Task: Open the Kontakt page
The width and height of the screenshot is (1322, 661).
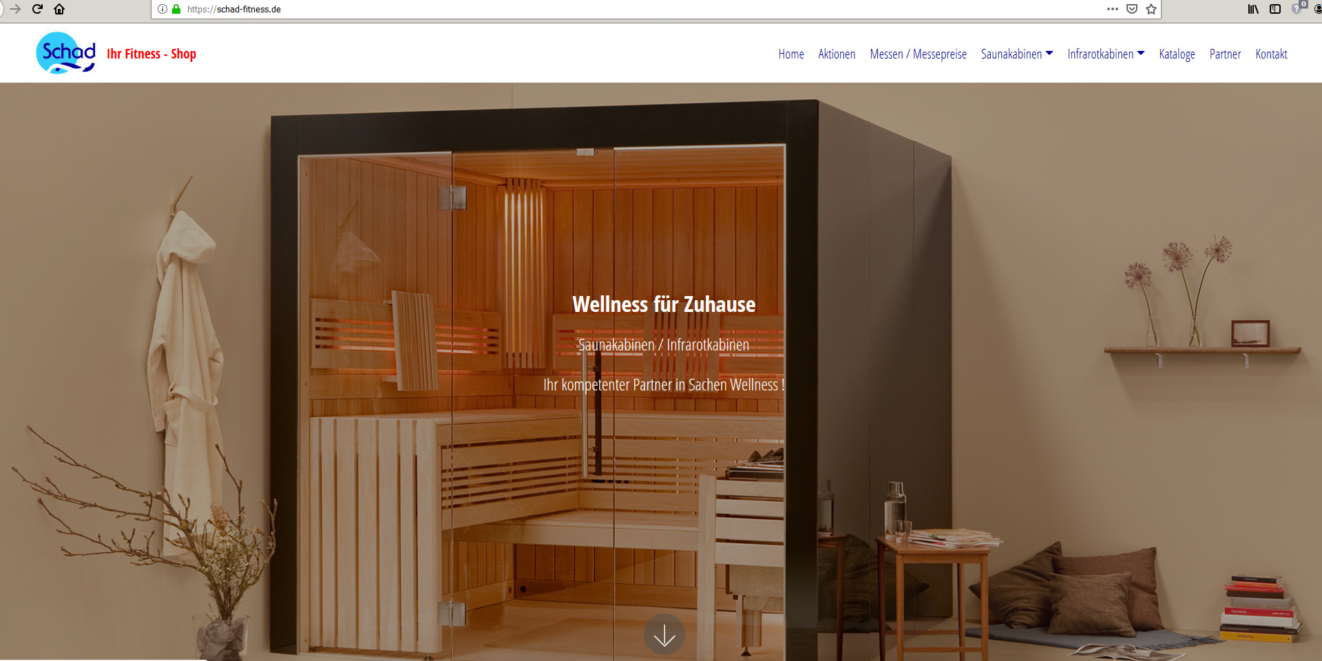Action: pyautogui.click(x=1271, y=54)
